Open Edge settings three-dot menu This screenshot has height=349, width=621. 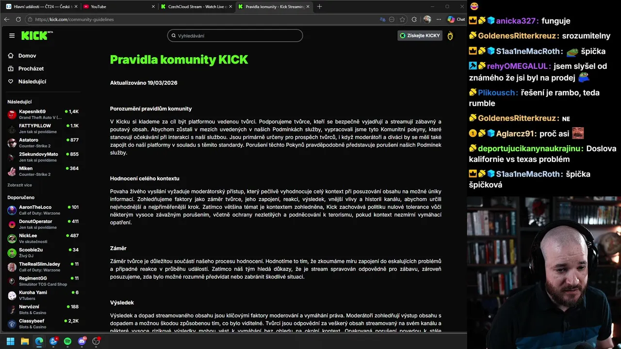pos(439,19)
